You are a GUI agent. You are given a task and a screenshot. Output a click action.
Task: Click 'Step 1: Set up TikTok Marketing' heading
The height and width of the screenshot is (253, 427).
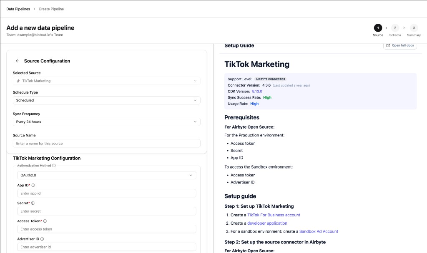pos(259,206)
